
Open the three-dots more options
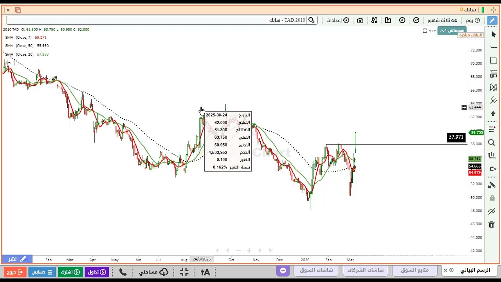coord(433,31)
